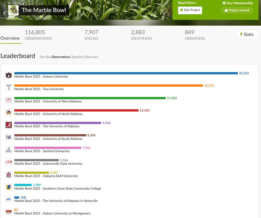Image resolution: width=261 pixels, height=218 pixels.
Task: Select the University of North Alabama seal icon
Action: [x=9, y=112]
